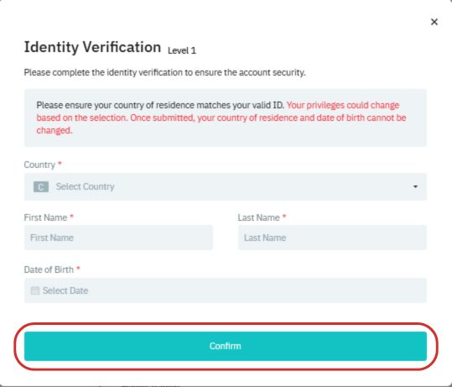Close the Identity Verification dialog
The image size is (452, 387).
tap(434, 22)
